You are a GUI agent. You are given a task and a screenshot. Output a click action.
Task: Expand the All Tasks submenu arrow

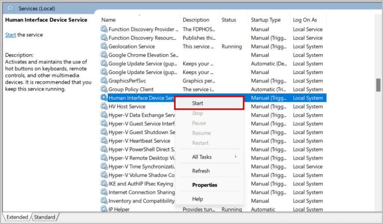(x=236, y=157)
